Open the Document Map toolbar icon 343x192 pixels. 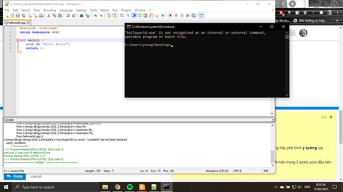[145, 16]
